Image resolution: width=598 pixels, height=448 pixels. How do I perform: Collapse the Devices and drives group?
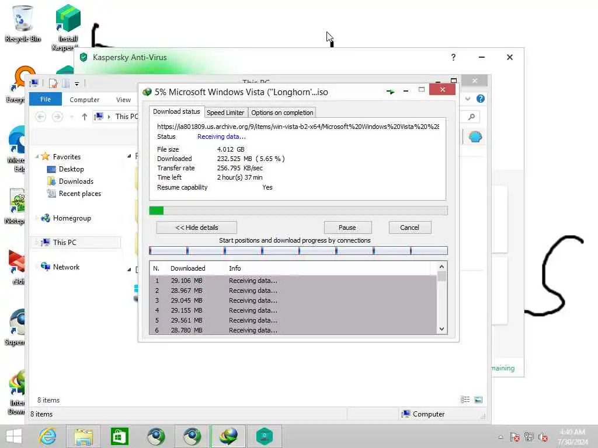tap(129, 269)
